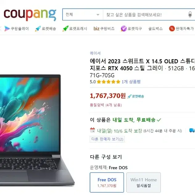
Task: Click the blue rocket 로켓배송 icon
Action: pos(38,29)
